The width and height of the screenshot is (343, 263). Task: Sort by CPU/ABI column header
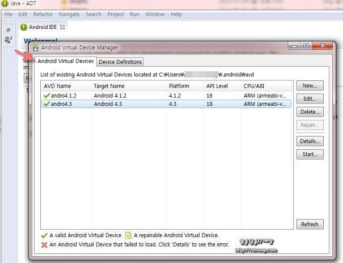pos(266,86)
